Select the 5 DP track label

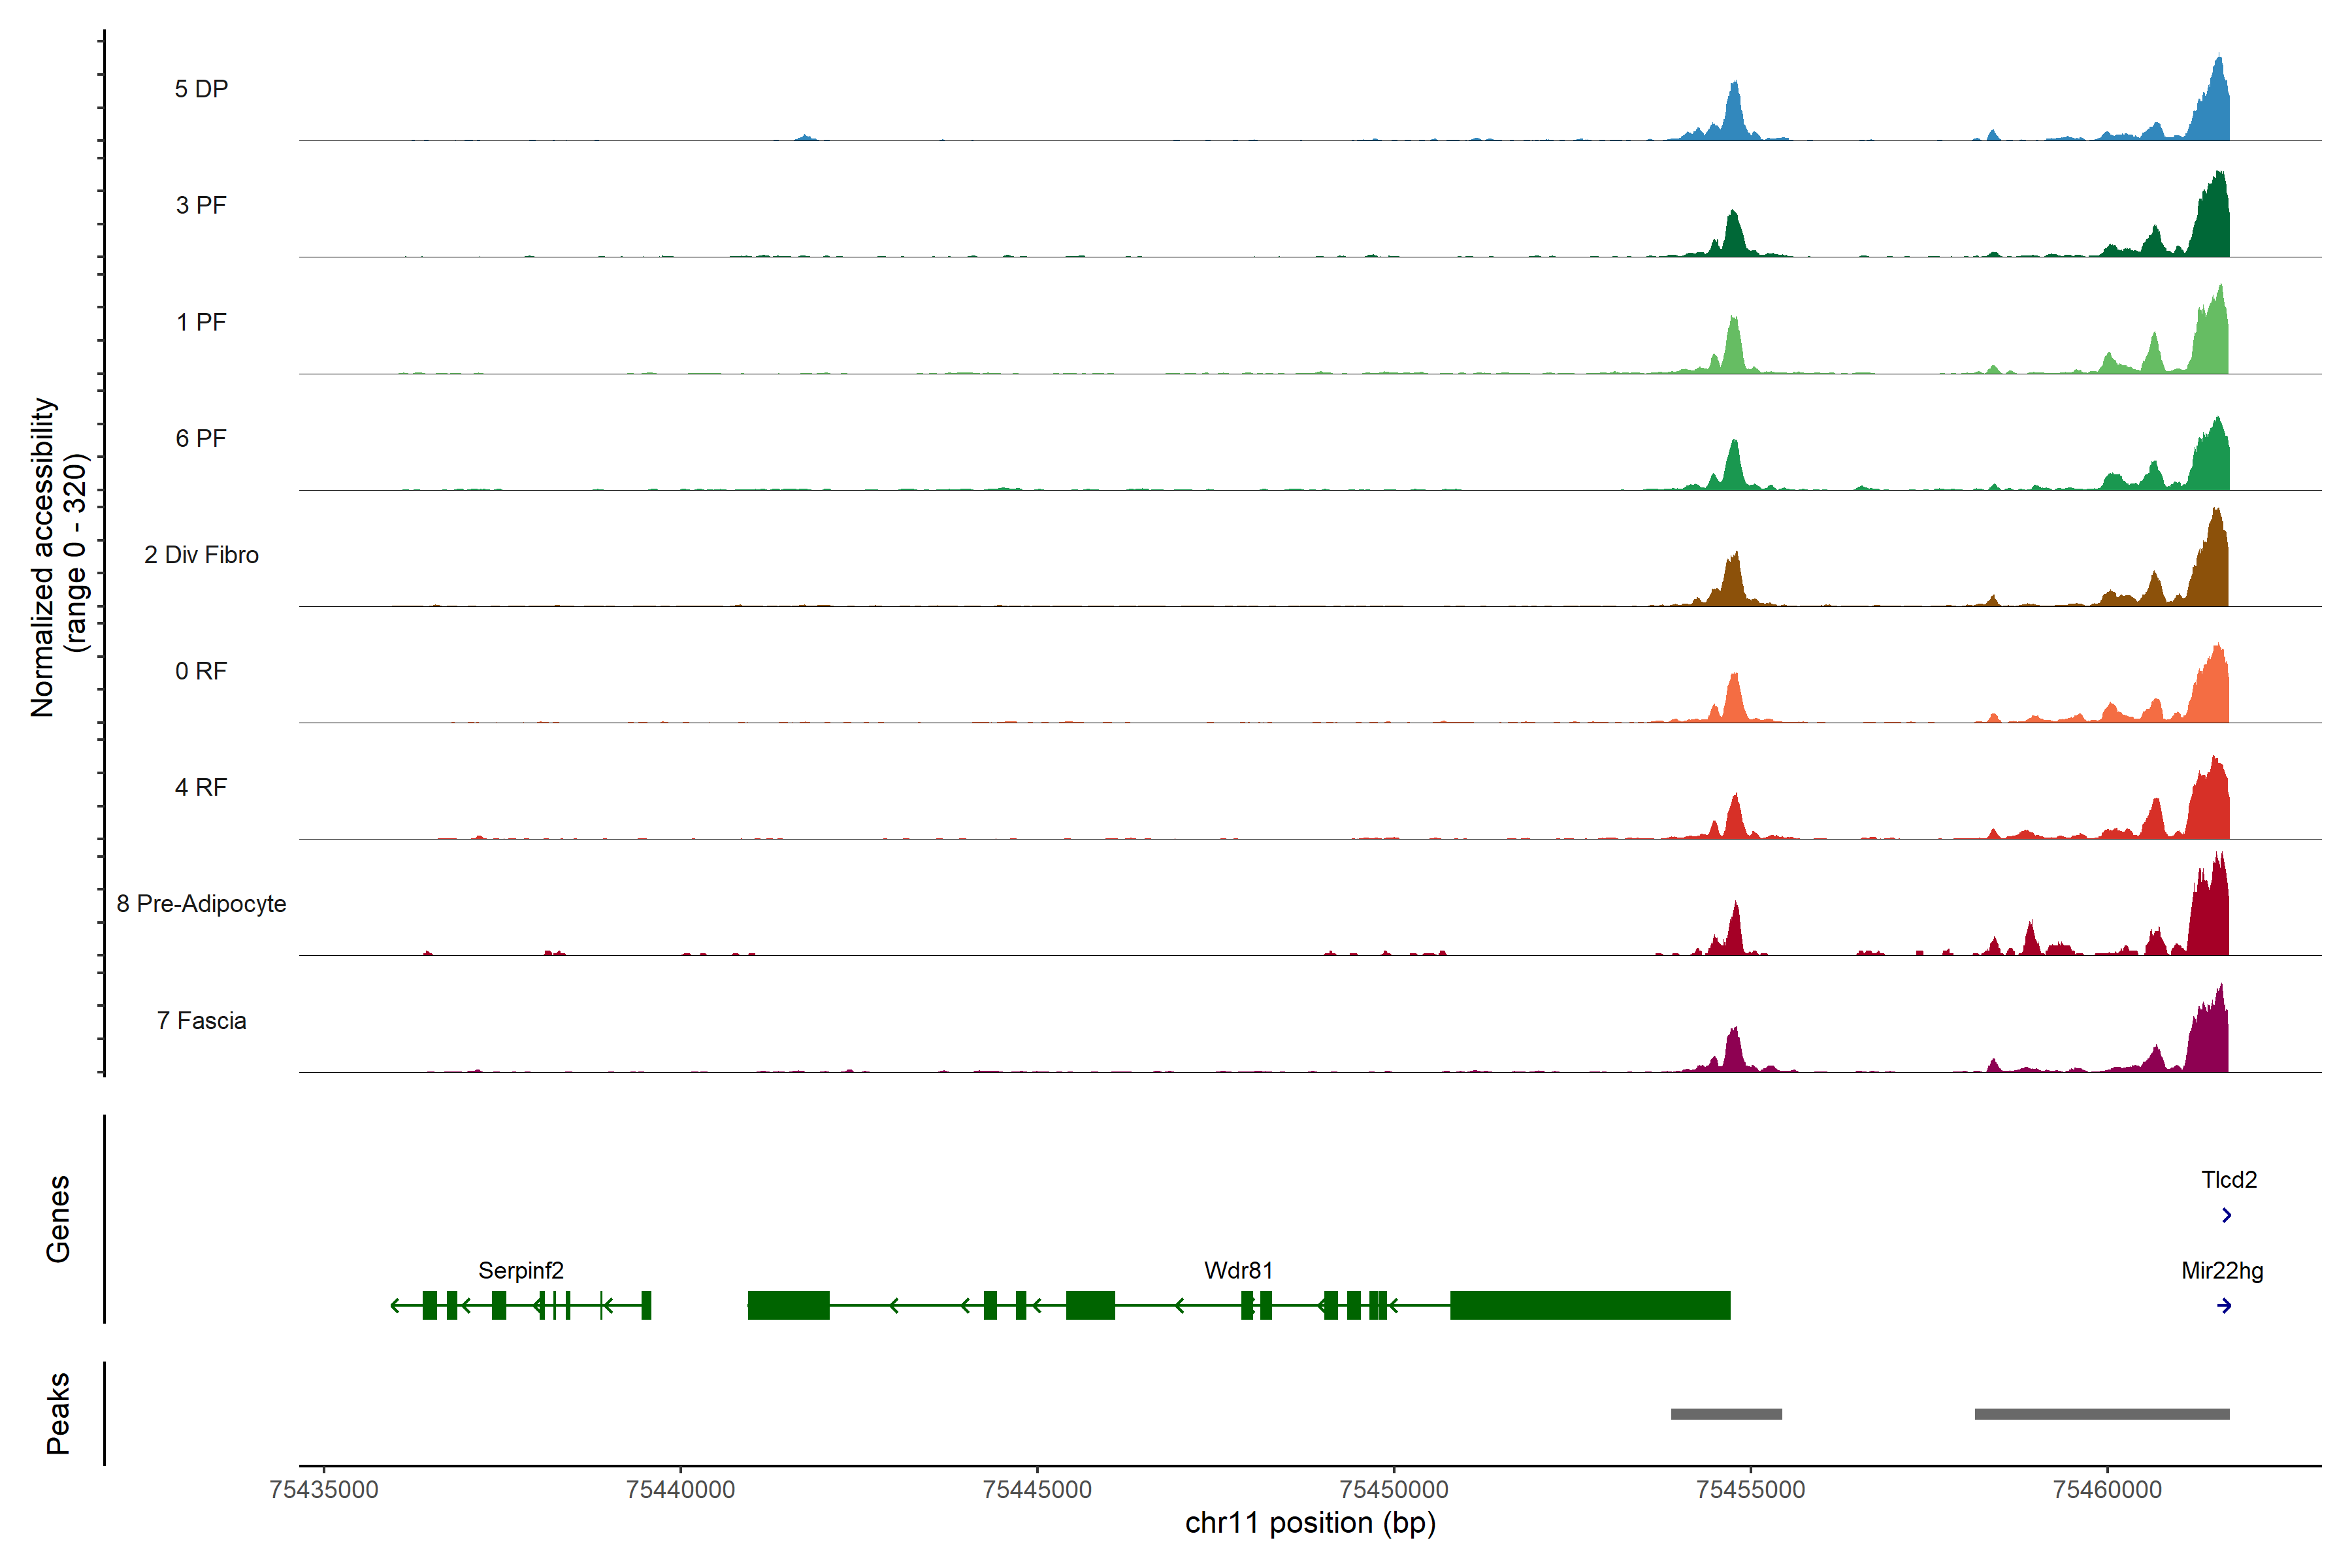[x=201, y=89]
